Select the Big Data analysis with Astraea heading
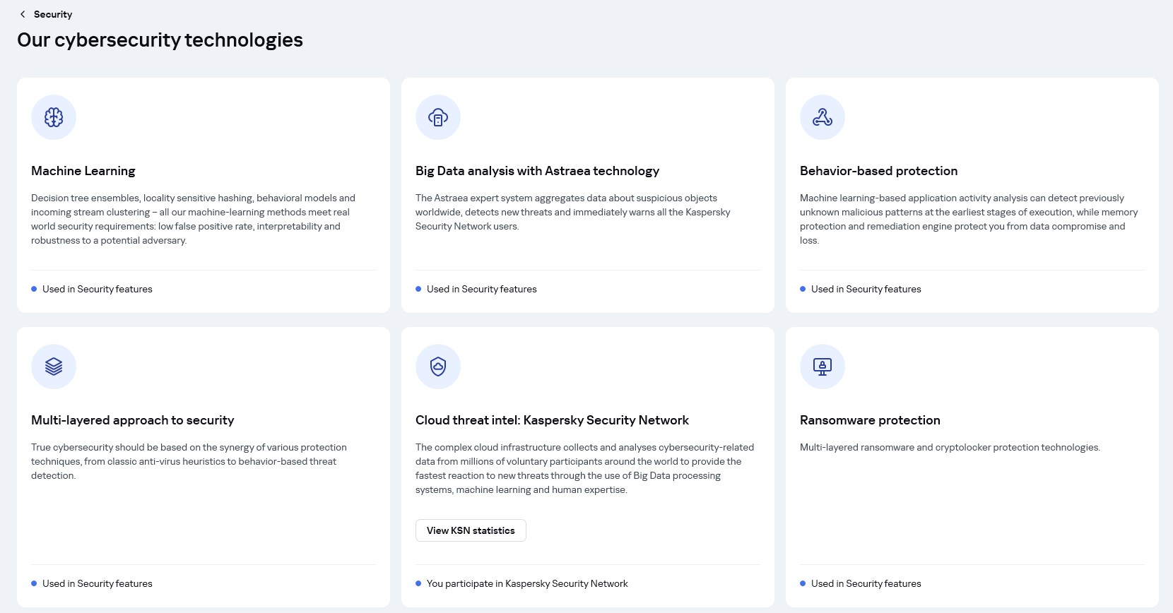This screenshot has height=613, width=1173. tap(537, 171)
